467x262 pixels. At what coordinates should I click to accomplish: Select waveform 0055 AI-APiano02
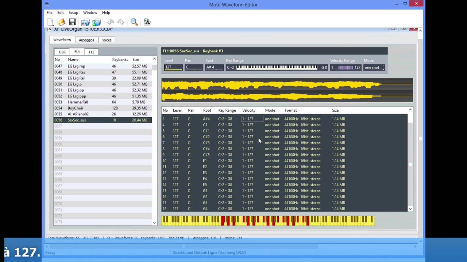pos(103,114)
